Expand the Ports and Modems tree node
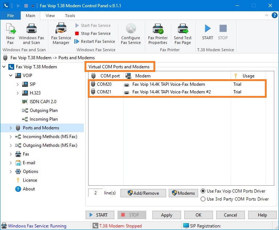Screen dimensions: 279x230 (x=11, y=128)
